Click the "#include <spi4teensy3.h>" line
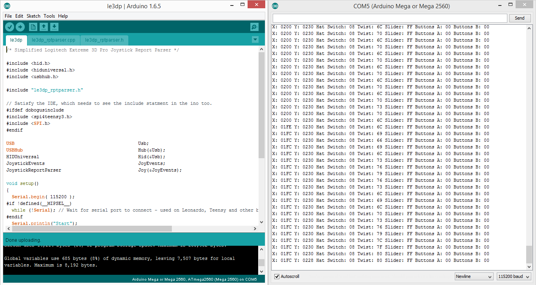The image size is (536, 285). pyautogui.click(x=39, y=117)
